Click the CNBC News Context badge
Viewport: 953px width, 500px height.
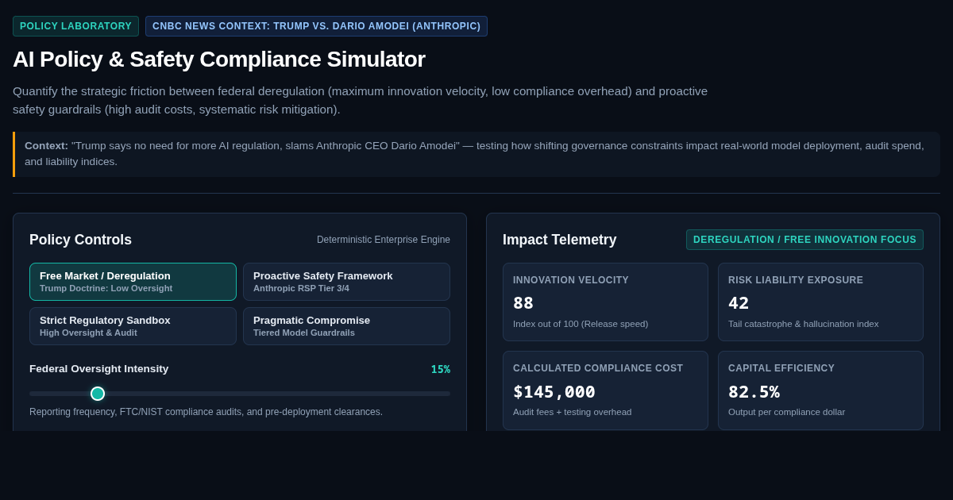pos(316,26)
